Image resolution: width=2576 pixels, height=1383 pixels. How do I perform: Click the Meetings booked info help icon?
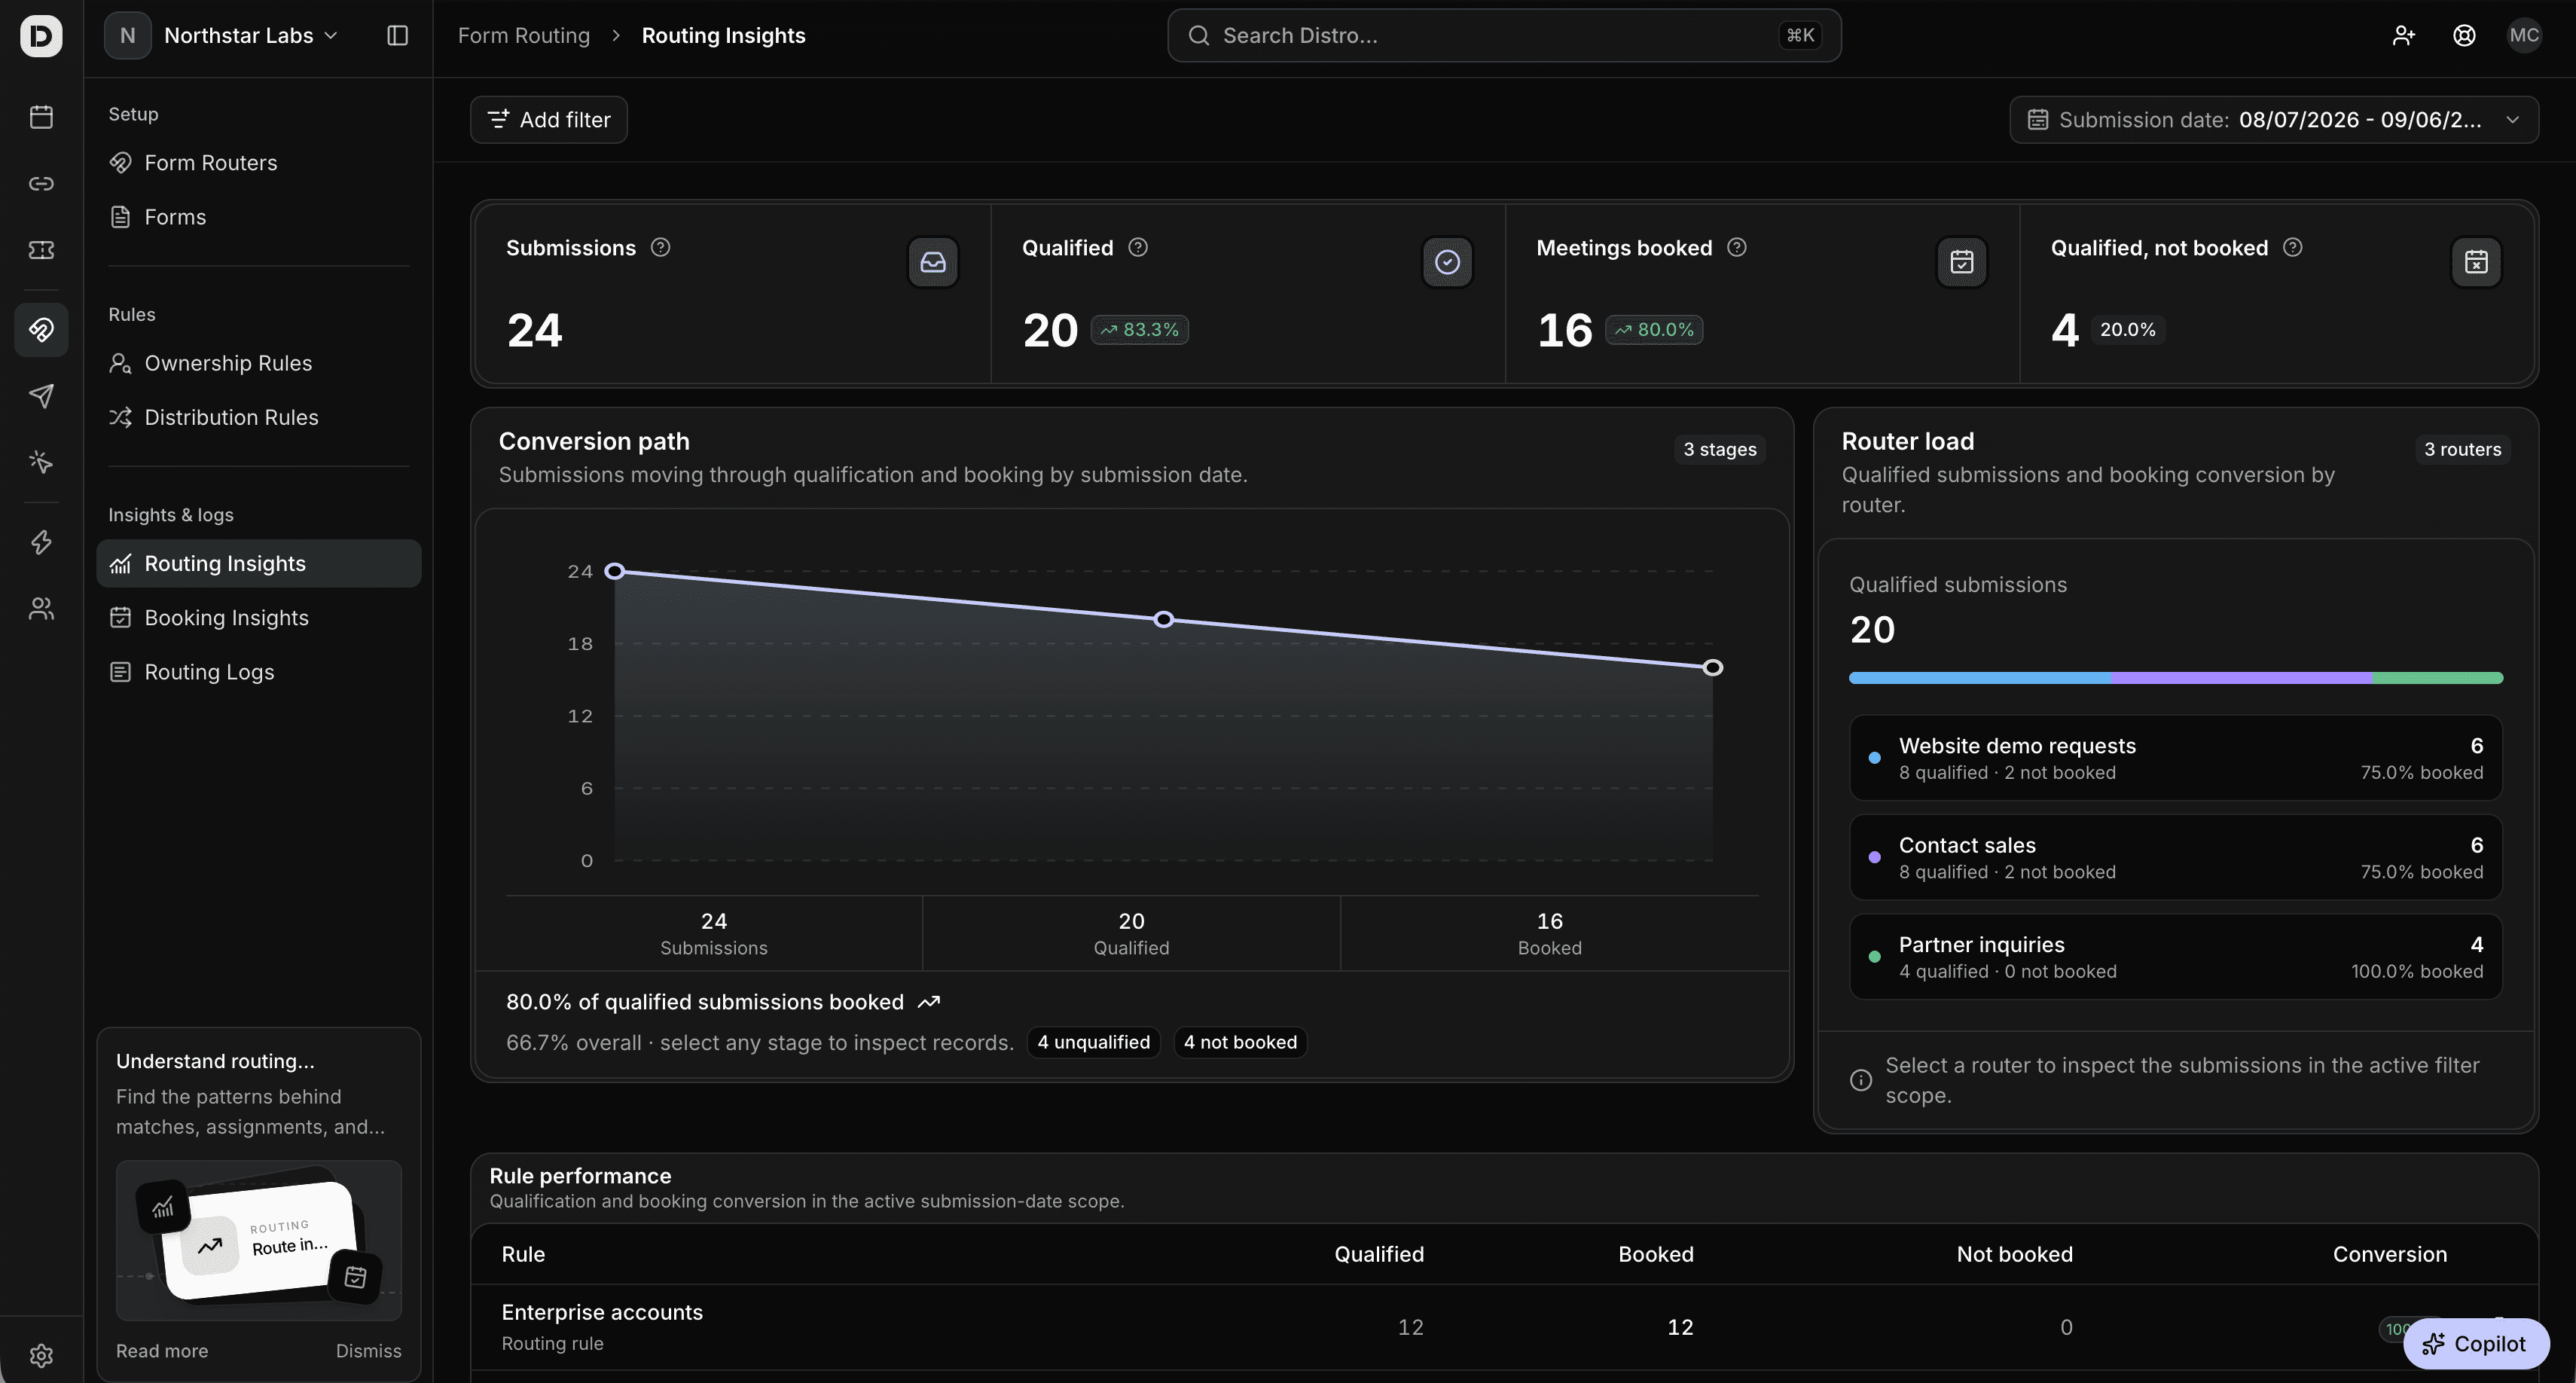(x=1737, y=247)
